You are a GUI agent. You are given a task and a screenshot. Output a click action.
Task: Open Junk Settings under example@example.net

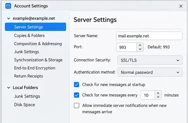pos(26,52)
